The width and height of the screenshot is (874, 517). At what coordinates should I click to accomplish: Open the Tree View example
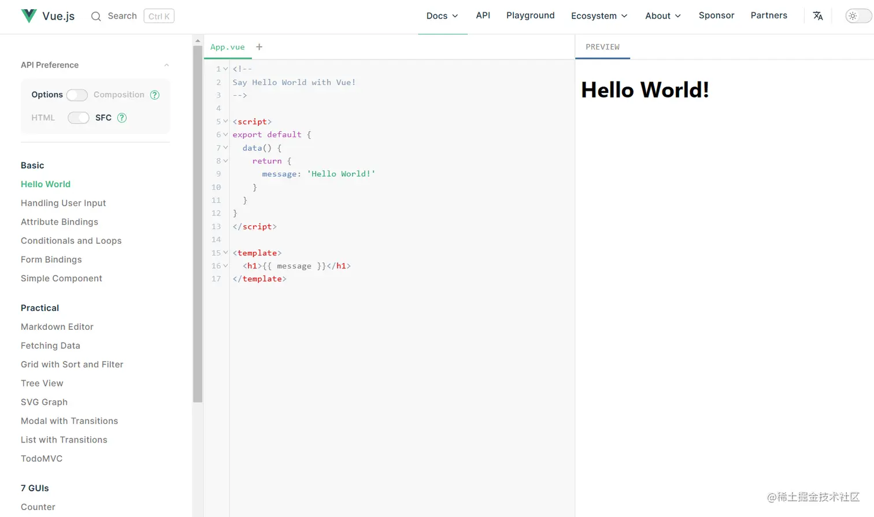coord(42,384)
